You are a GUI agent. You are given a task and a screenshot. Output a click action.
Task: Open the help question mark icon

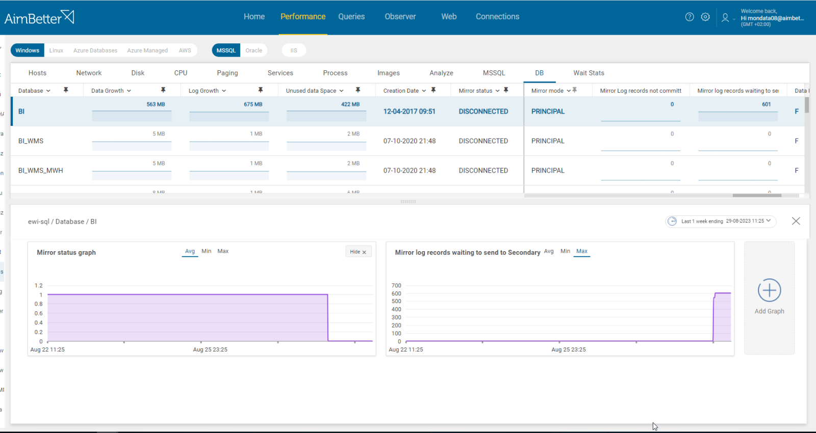pos(690,17)
